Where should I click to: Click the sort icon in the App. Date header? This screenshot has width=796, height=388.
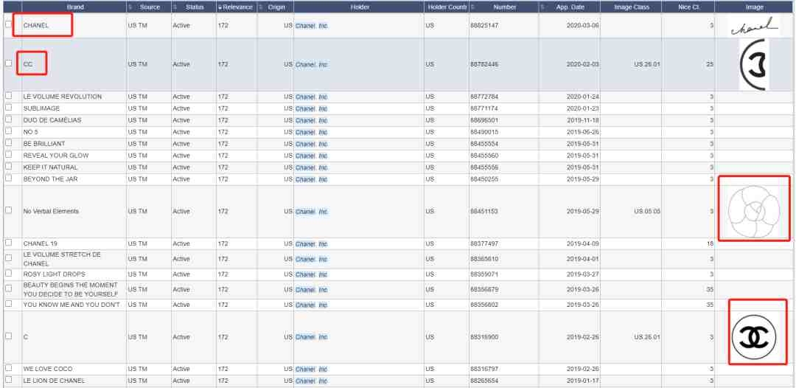(x=542, y=7)
